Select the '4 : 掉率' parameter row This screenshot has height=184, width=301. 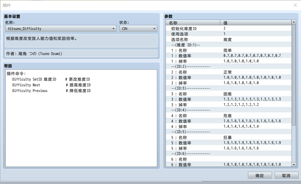[229, 126]
